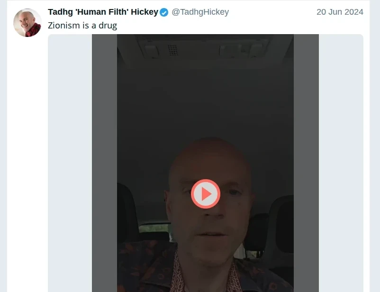Image resolution: width=380 pixels, height=292 pixels.
Task: Click the round profile avatar picture
Action: 27,23
